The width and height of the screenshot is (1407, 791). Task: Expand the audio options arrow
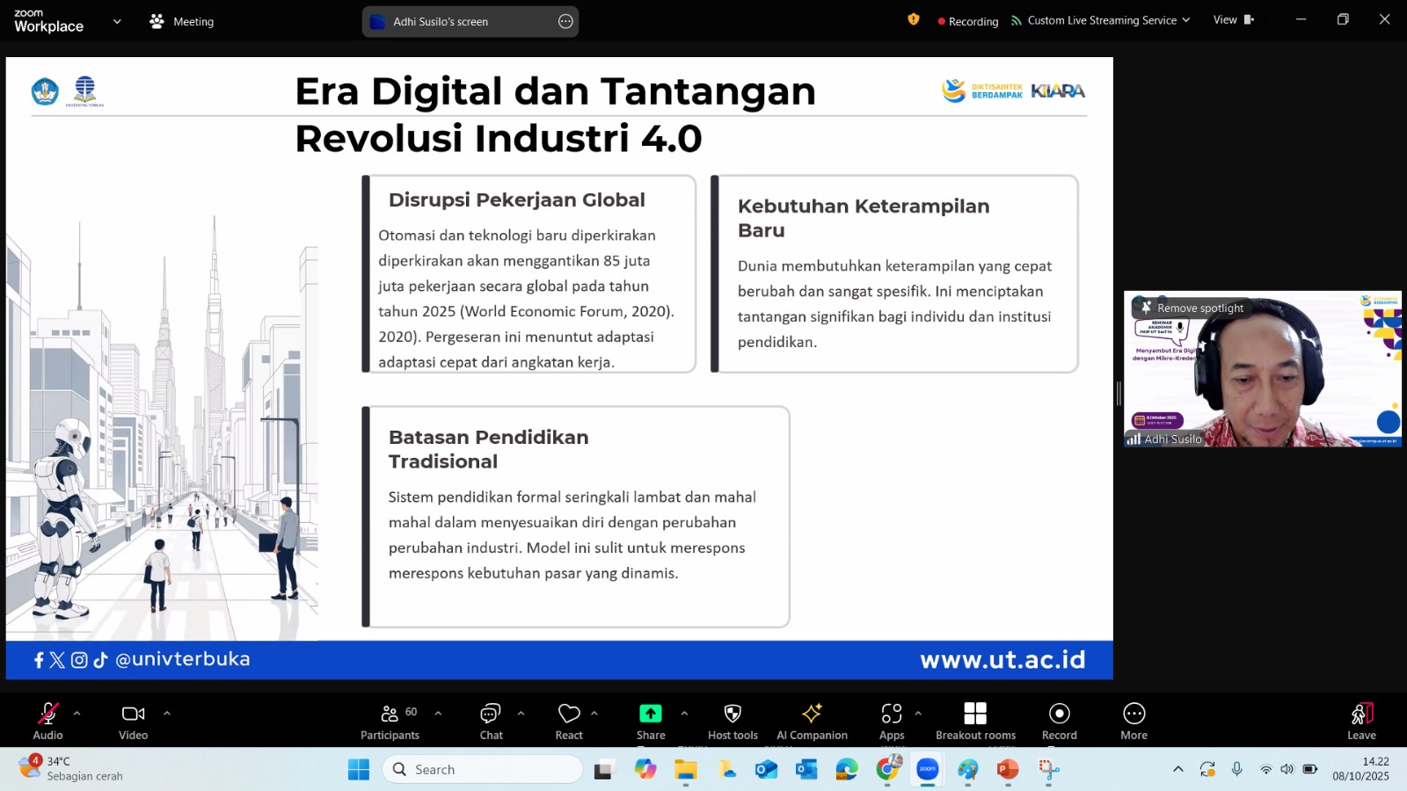click(77, 714)
